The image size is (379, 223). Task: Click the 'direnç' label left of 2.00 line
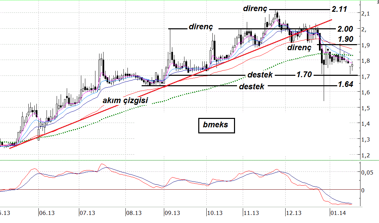click(x=201, y=27)
